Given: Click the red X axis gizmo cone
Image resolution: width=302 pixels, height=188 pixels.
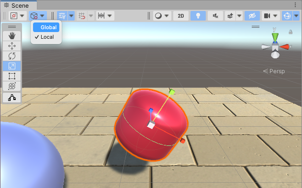Looking at the screenshot, I should pyautogui.click(x=284, y=47).
